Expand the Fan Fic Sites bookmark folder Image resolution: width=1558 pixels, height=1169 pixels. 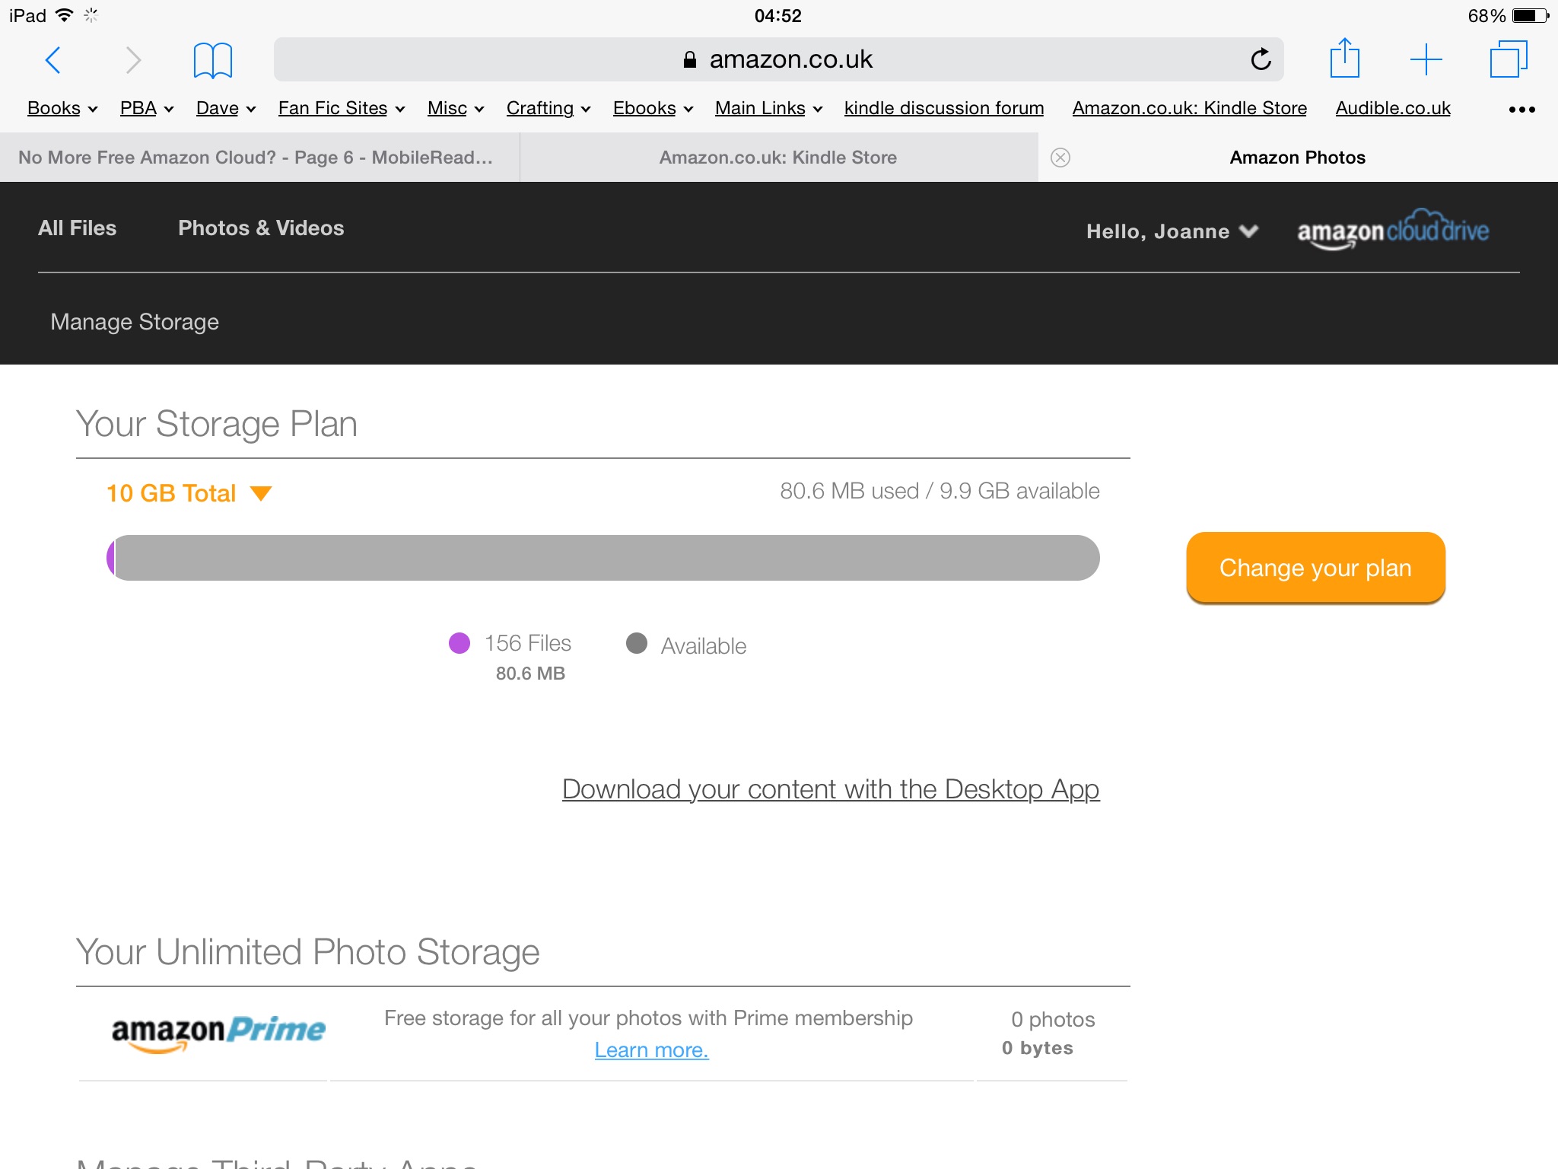pos(342,108)
